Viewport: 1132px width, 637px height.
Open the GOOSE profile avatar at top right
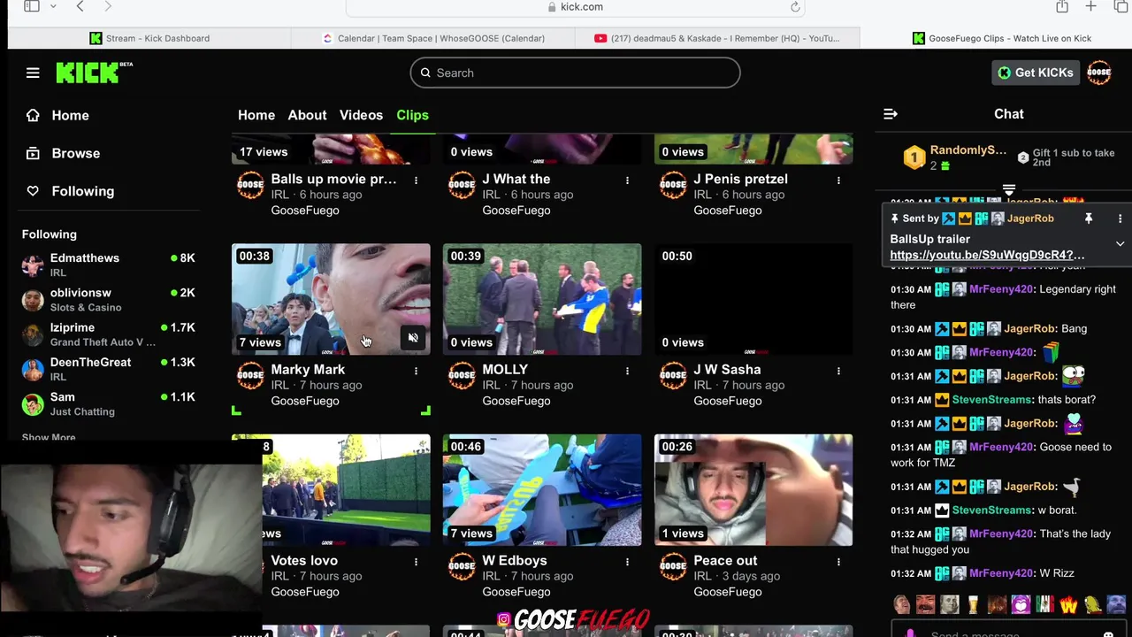coord(1098,73)
